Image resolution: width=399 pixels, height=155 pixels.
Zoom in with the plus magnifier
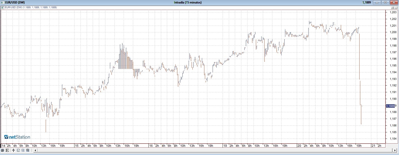click(x=28, y=150)
